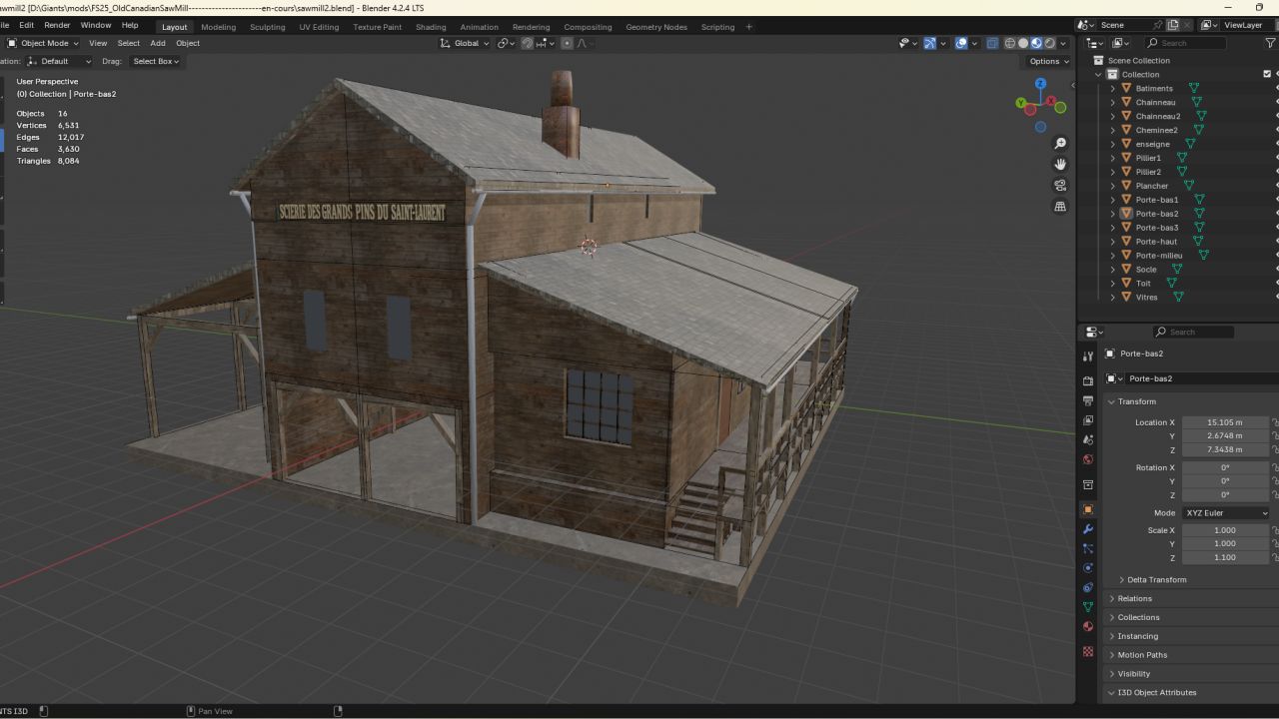Viewport: 1279px width, 719px height.
Task: Expand the Delta Transform panel
Action: point(1156,579)
